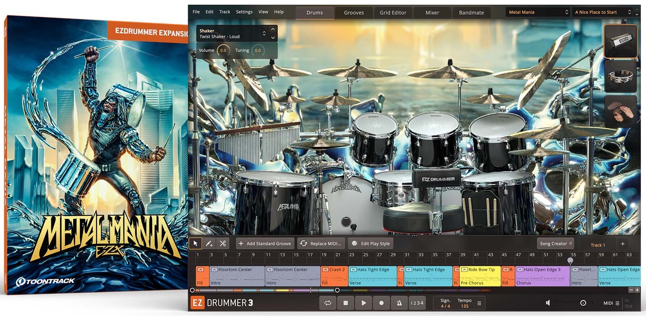Open the Sign/Tempo menu icon
This screenshot has height=316, width=646.
coord(479,303)
